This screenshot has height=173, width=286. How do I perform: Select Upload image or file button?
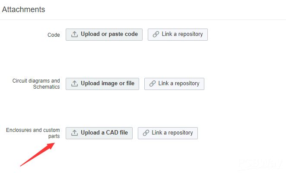coord(102,83)
